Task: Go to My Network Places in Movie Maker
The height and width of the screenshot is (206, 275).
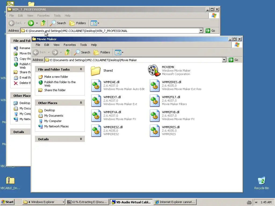Action: (56, 126)
